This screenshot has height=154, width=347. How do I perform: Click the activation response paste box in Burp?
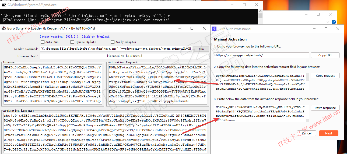(x=262, y=113)
